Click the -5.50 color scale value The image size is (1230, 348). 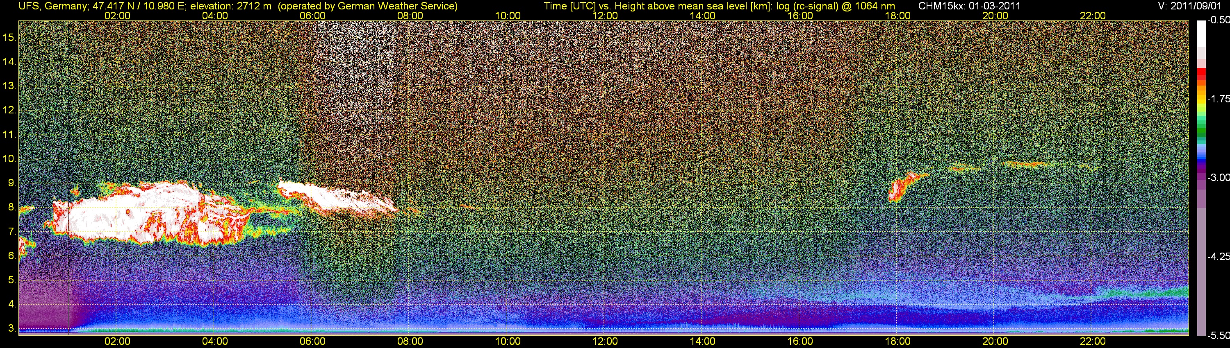pyautogui.click(x=1218, y=335)
